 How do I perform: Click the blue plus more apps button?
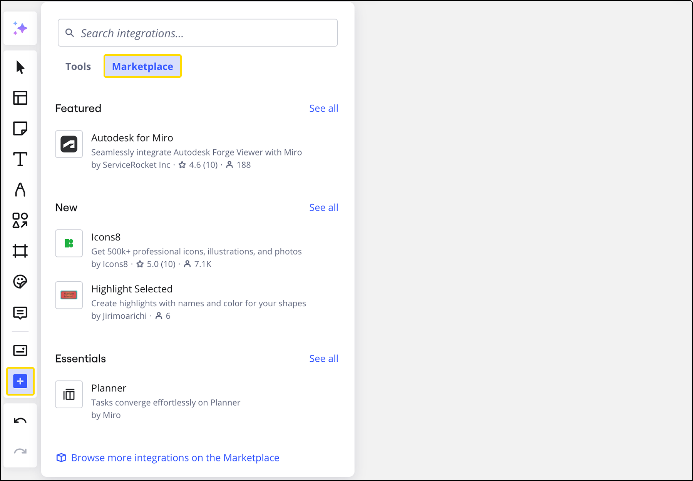coord(20,381)
